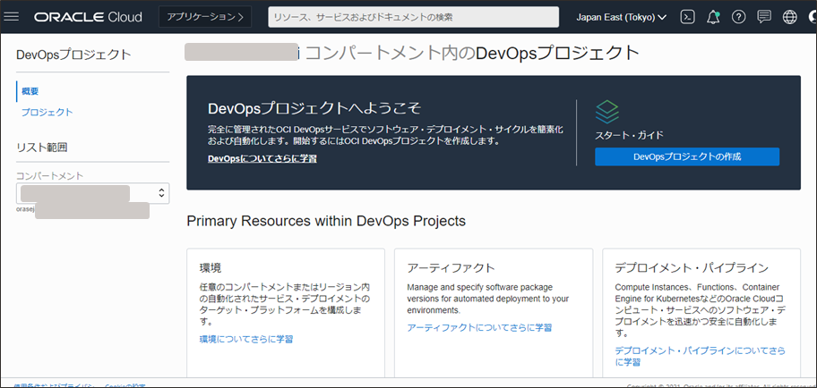Open 環境についてさらに学習 link
The image size is (817, 388).
coord(246,340)
